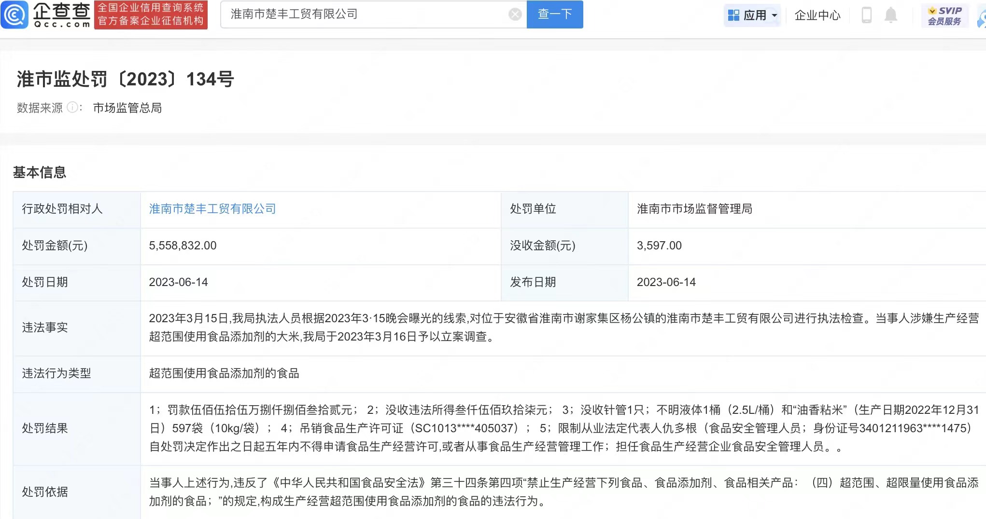Clear the search box with X icon

(515, 14)
